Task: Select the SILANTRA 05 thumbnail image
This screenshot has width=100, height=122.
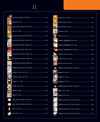Action: 55,114
